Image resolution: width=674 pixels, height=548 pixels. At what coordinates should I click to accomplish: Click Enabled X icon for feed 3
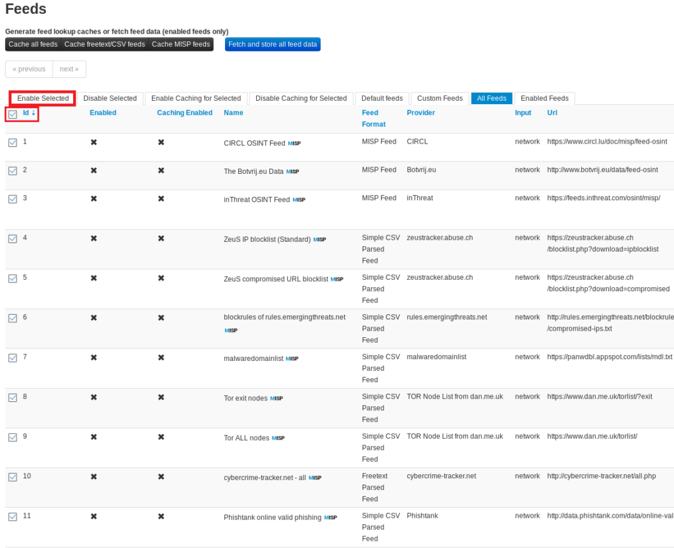pyautogui.click(x=93, y=198)
